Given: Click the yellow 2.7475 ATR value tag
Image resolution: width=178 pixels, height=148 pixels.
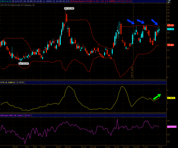Looking at the screenshot, I should (171, 98).
